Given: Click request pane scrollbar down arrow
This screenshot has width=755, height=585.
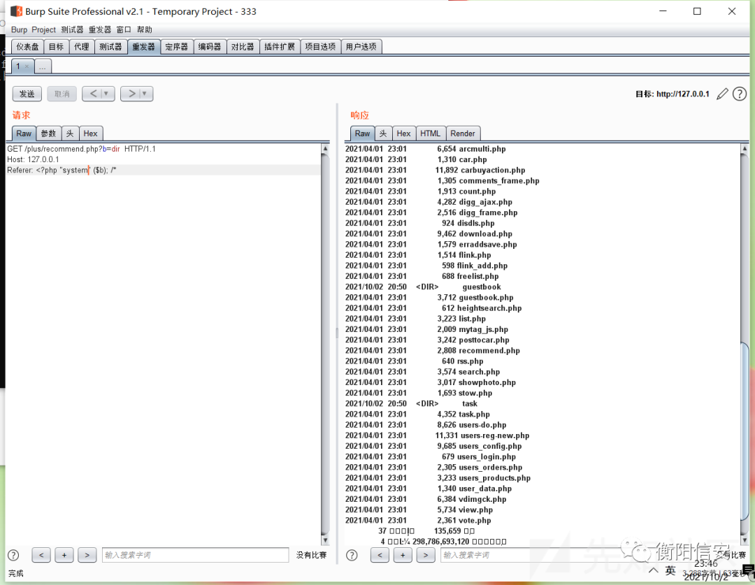Looking at the screenshot, I should coord(326,541).
